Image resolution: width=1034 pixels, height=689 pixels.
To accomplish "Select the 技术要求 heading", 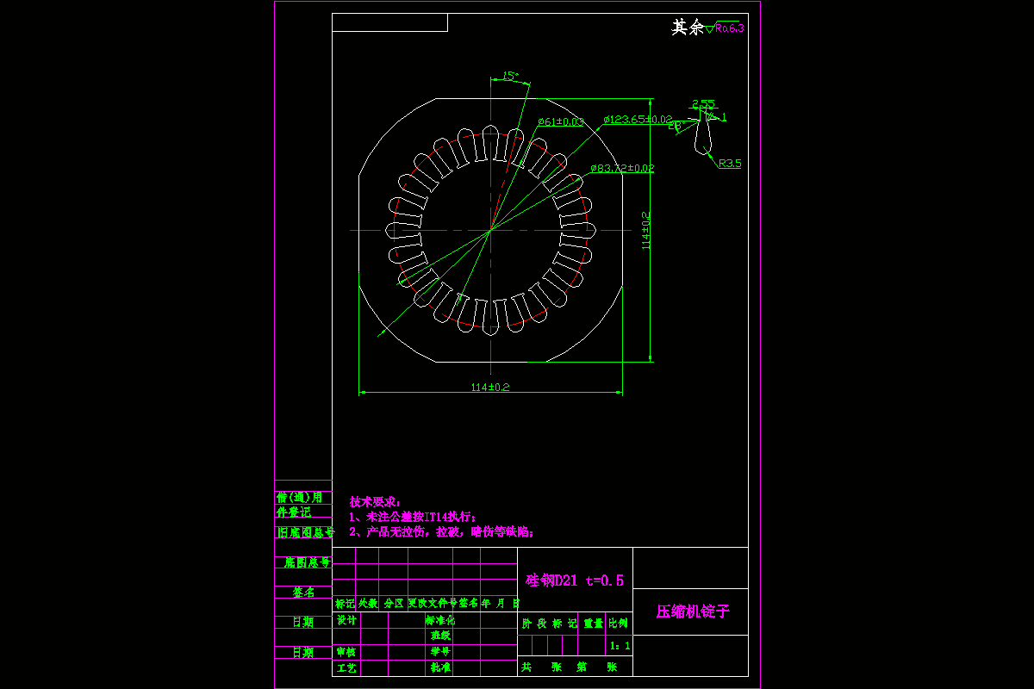I will [x=375, y=501].
